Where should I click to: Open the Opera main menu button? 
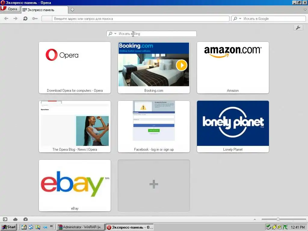10,9
